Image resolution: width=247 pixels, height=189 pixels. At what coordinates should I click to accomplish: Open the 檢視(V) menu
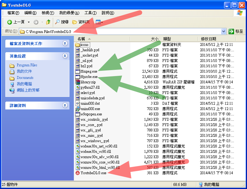(48, 13)
